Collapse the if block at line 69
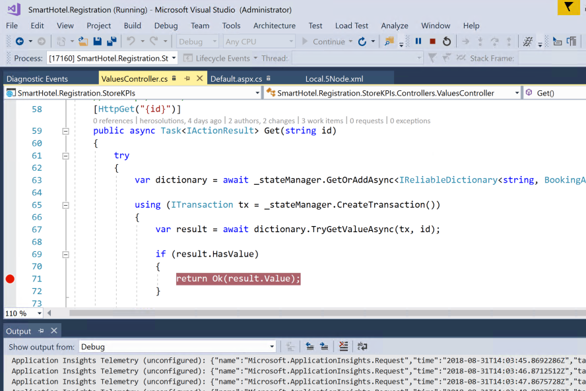This screenshot has height=391, width=586. [x=65, y=255]
